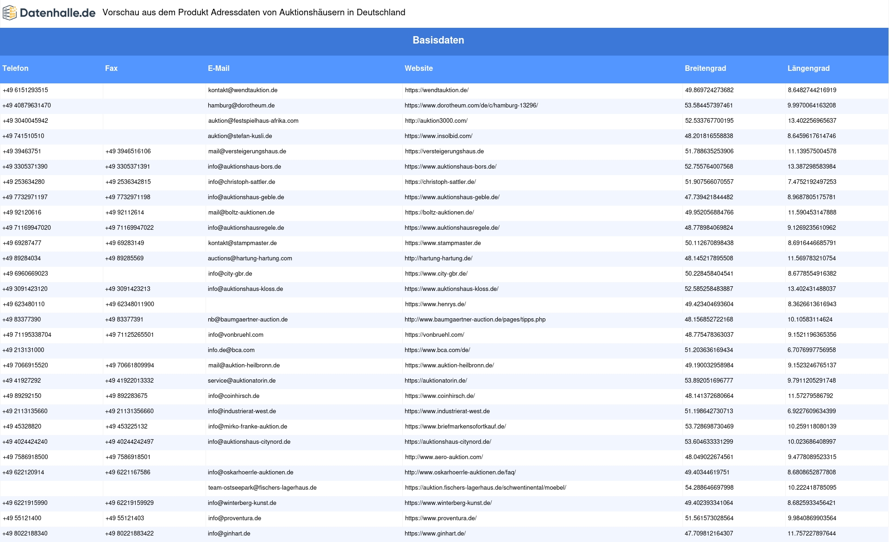Select email nb@baumgaertner-auction.de
This screenshot has height=542, width=889.
coord(248,320)
